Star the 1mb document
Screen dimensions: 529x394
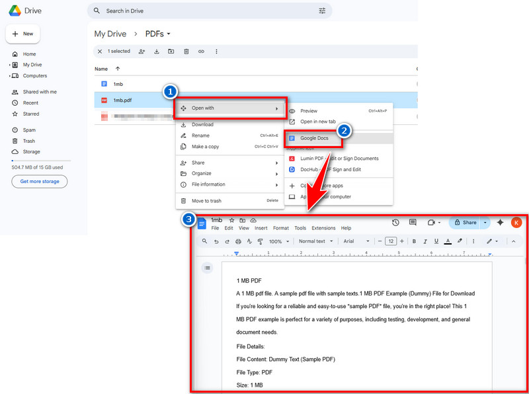tap(232, 220)
